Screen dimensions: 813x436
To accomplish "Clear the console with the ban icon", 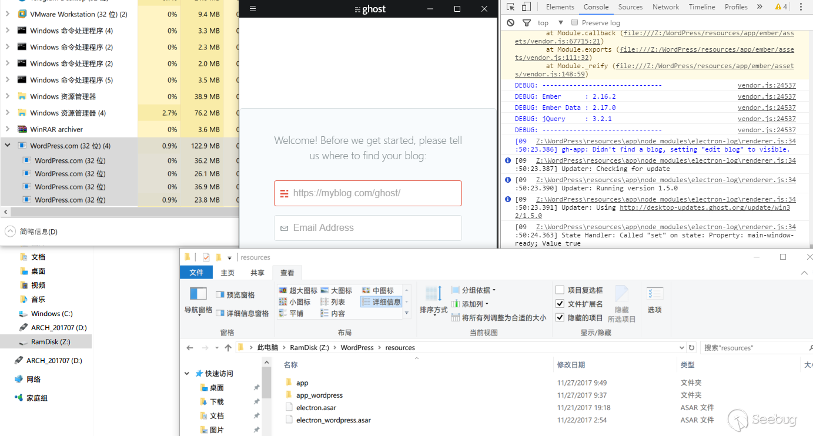I will point(510,23).
